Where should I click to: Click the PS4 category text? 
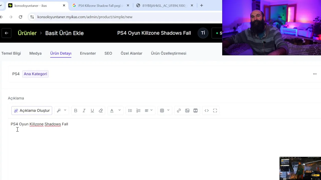[x=16, y=74]
